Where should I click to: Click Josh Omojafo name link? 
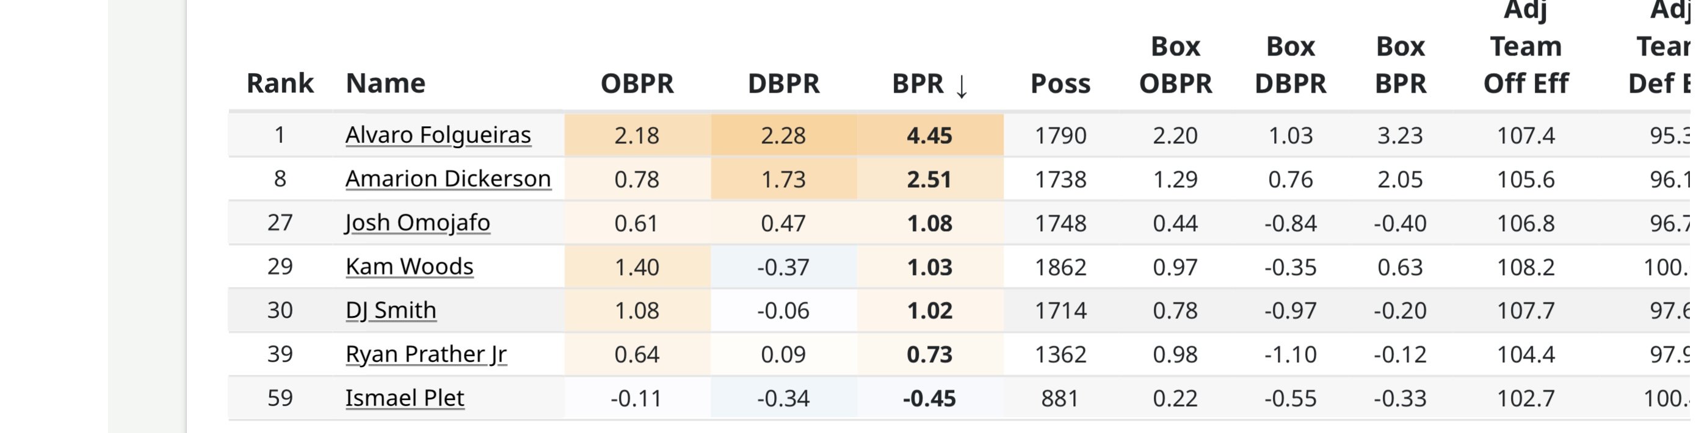[x=418, y=223]
